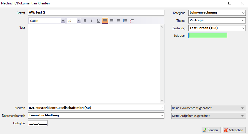Toggle italic text formatting
Viewport: 248px width, 134px height.
(x=91, y=21)
